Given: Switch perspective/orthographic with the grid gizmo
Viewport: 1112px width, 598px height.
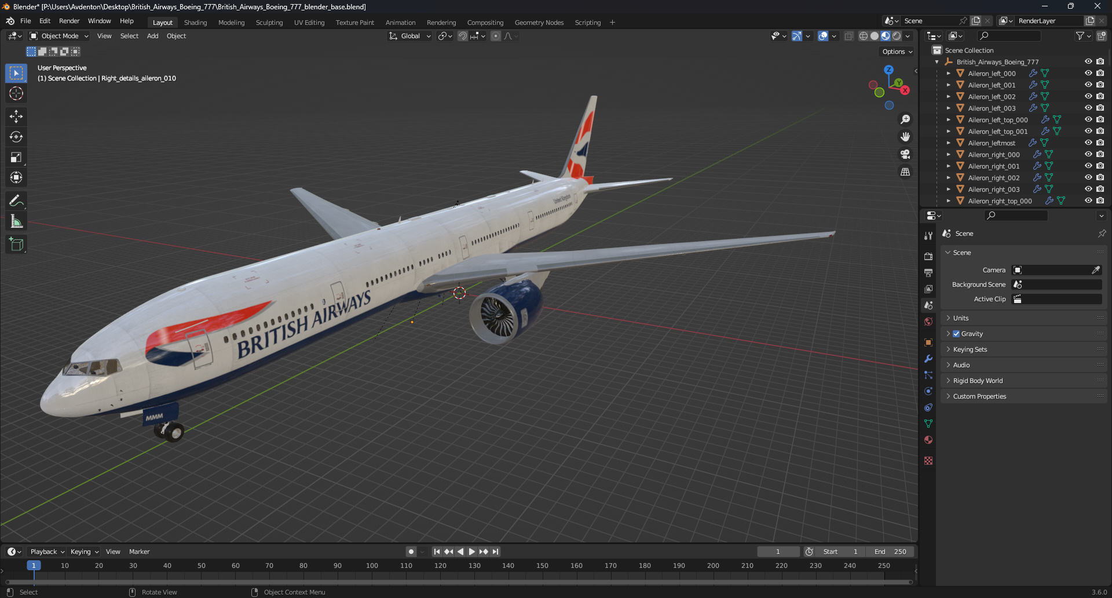Looking at the screenshot, I should [x=905, y=172].
